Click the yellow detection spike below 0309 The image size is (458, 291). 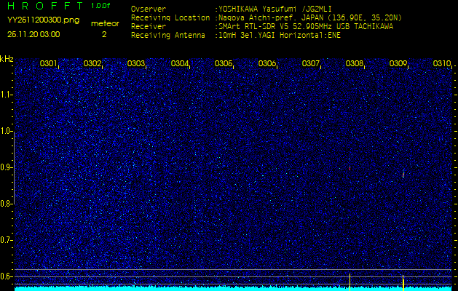pyautogui.click(x=403, y=283)
